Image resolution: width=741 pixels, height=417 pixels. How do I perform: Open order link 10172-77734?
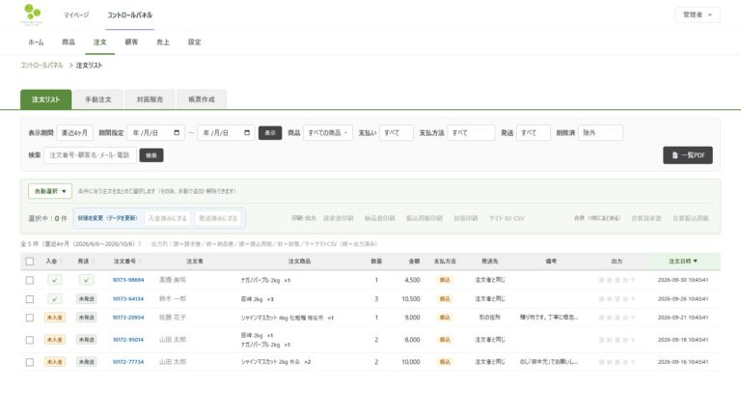128,362
